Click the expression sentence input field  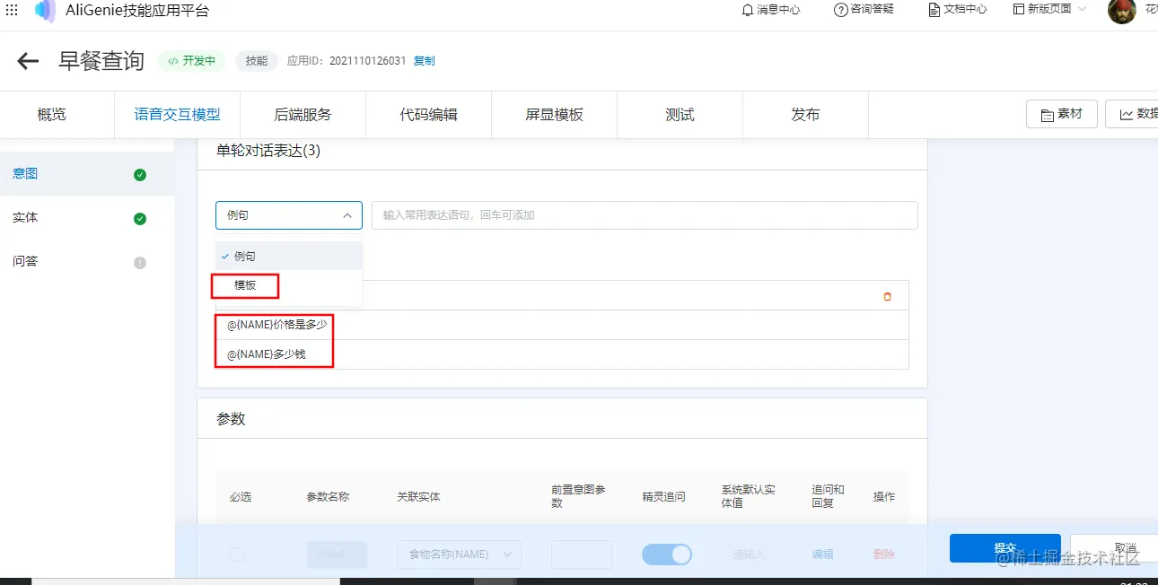click(x=645, y=215)
